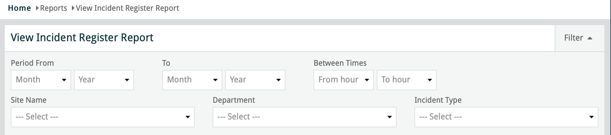Click the View Incident Register Report breadcrumb
Screen dimensions: 611x135
click(x=127, y=8)
